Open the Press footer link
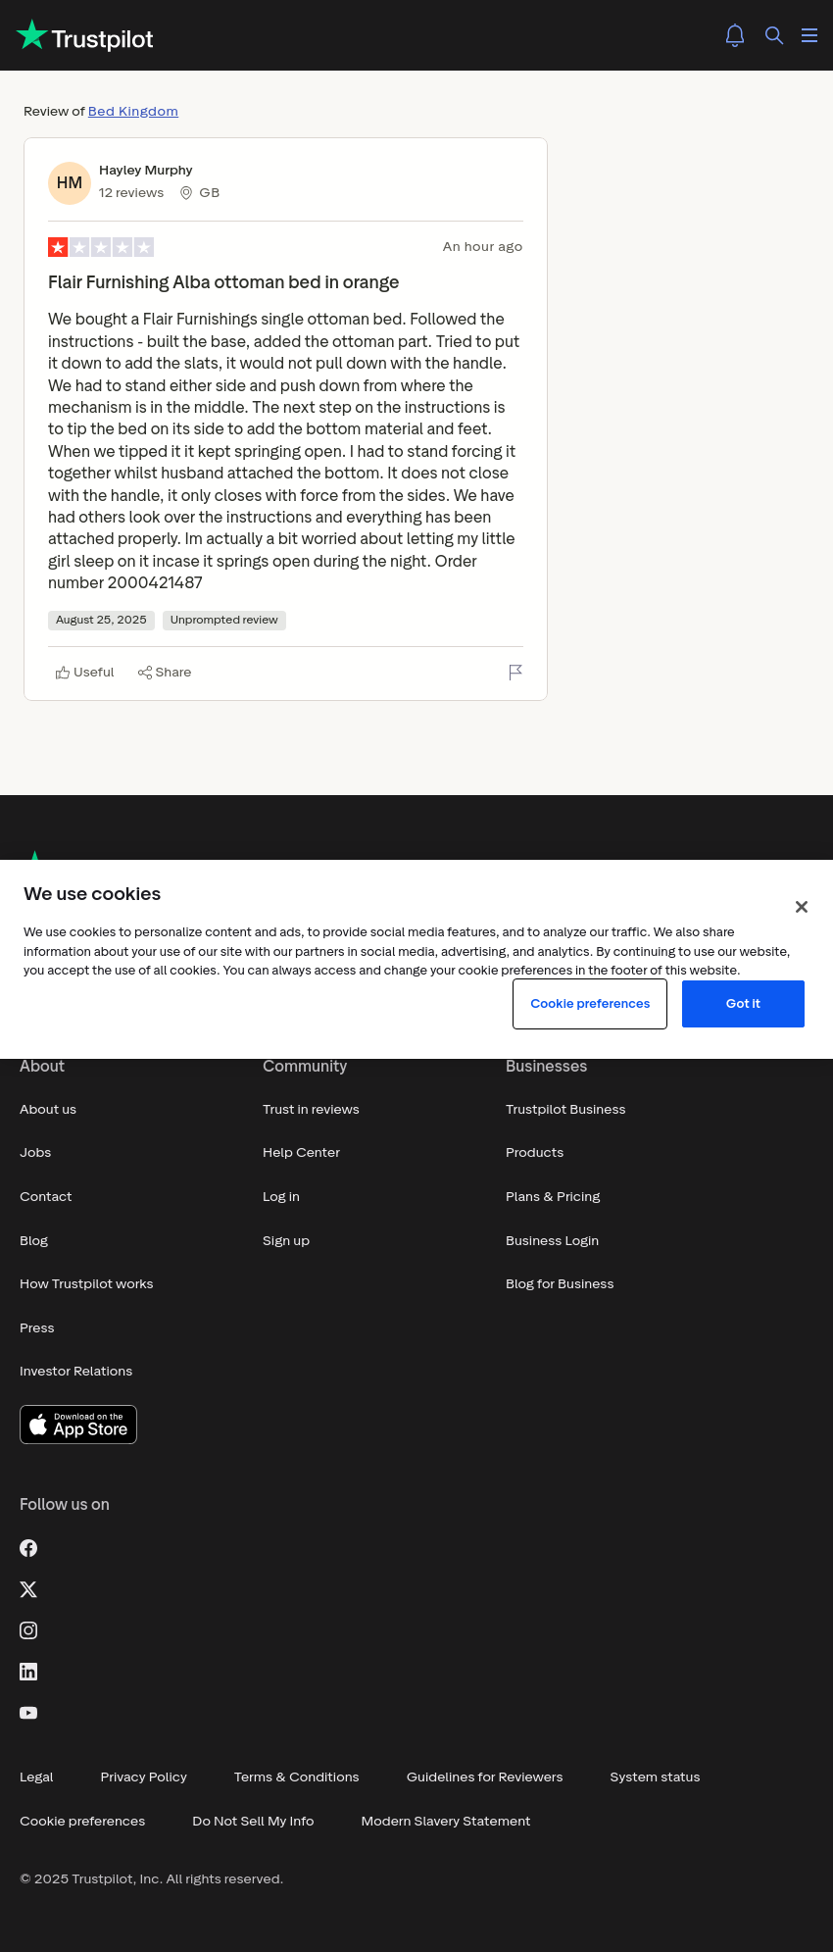 click(37, 1328)
